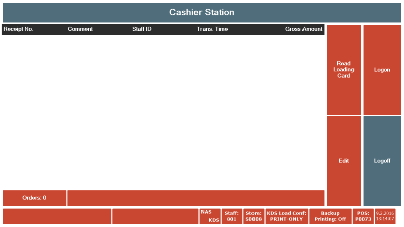
Task: Sort by Gross Amount column header
Action: (304, 29)
